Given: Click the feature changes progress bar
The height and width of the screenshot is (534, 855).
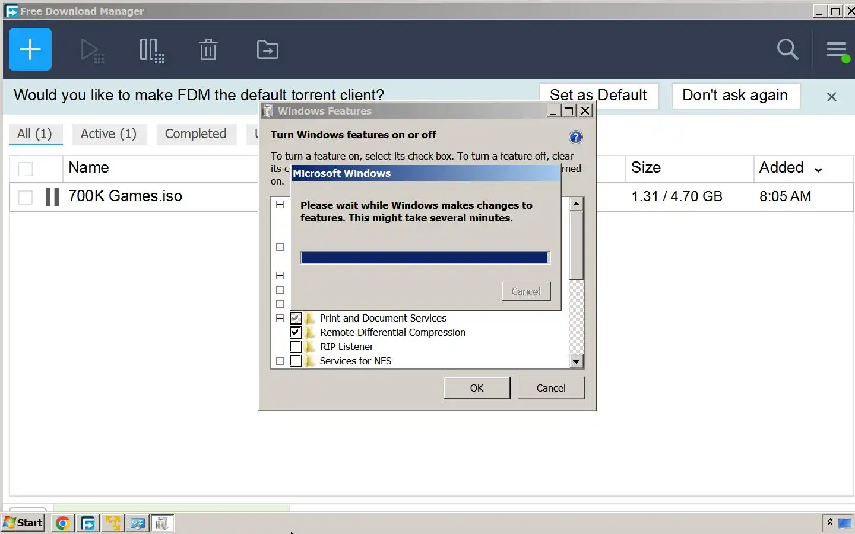Looking at the screenshot, I should pos(425,258).
